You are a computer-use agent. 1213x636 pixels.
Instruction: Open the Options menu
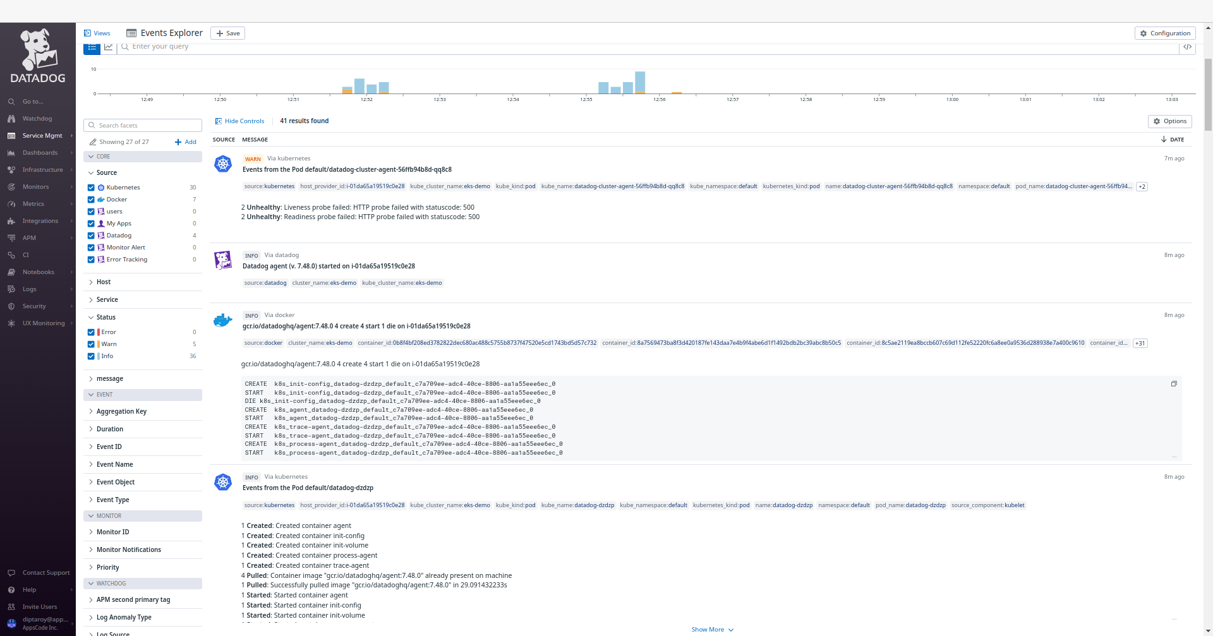pos(1169,121)
